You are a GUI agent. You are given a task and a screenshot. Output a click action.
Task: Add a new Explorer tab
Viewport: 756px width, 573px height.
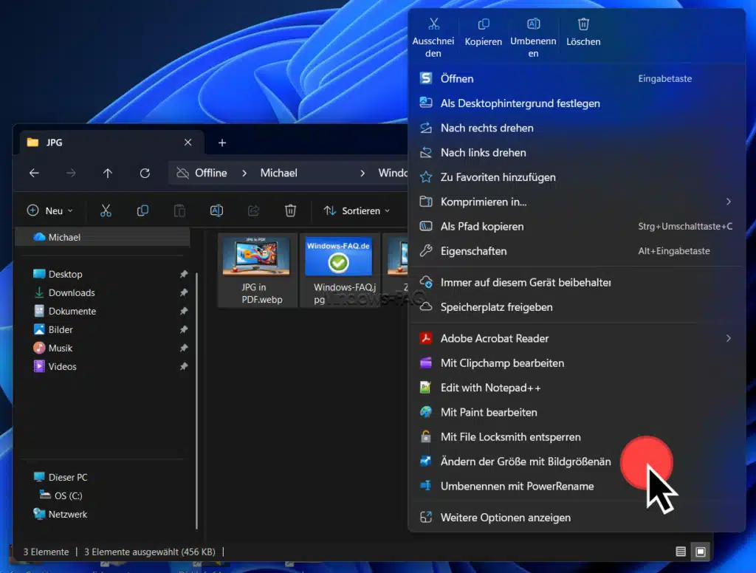[x=222, y=143]
